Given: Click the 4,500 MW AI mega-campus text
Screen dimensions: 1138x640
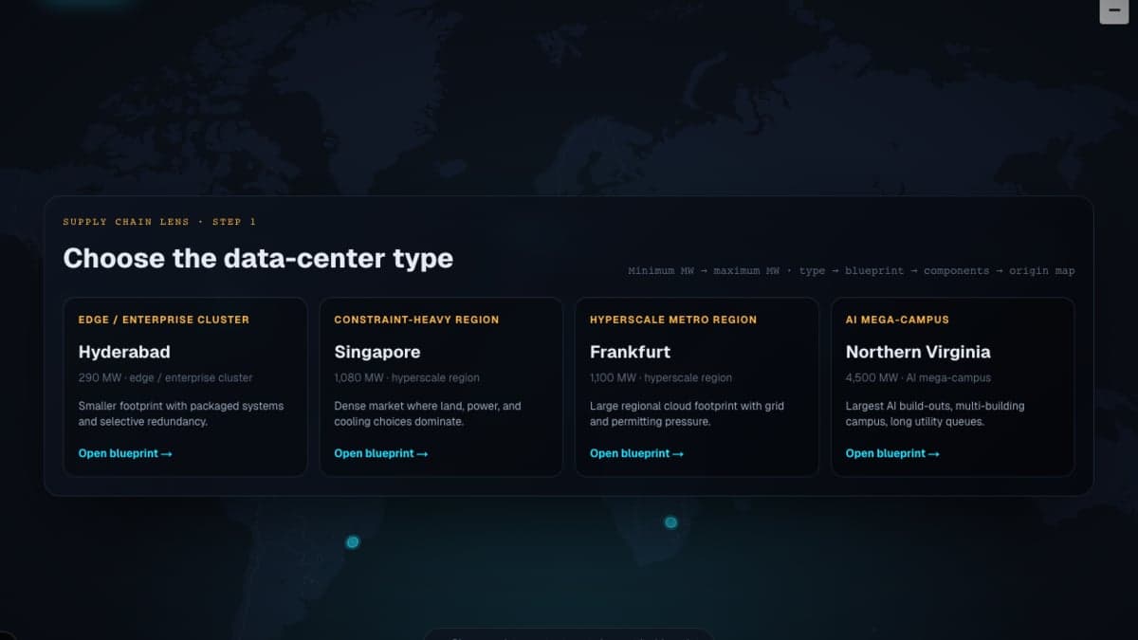Looking at the screenshot, I should click(x=918, y=377).
